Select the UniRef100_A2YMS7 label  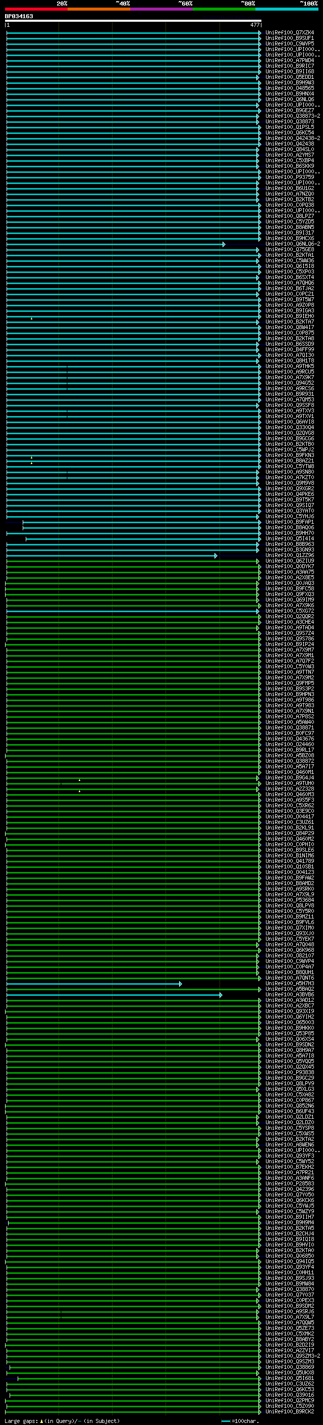pyautogui.click(x=290, y=155)
